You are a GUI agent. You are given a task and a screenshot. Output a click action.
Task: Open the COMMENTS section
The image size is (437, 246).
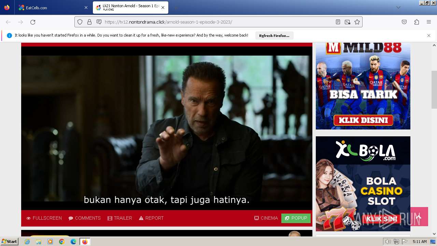84,218
